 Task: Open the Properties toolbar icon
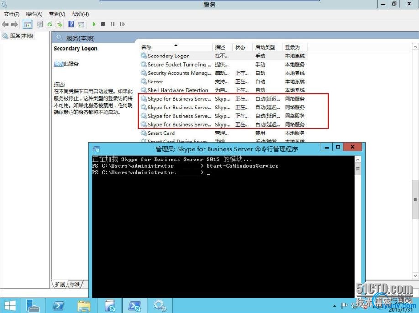click(x=40, y=24)
